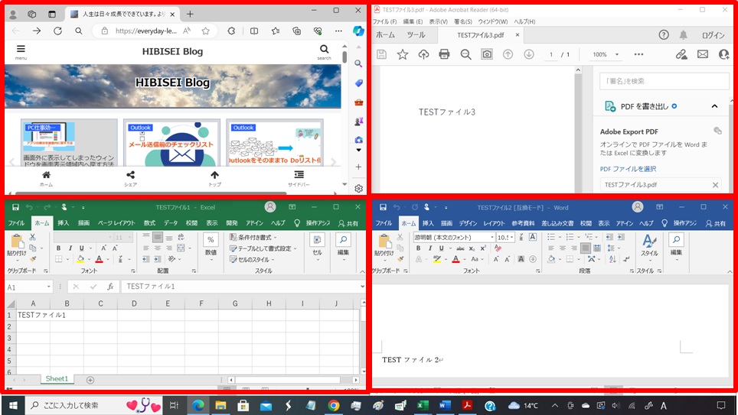This screenshot has height=415, width=738.
Task: Toggle underline in Word ribbon
Action: click(x=441, y=248)
